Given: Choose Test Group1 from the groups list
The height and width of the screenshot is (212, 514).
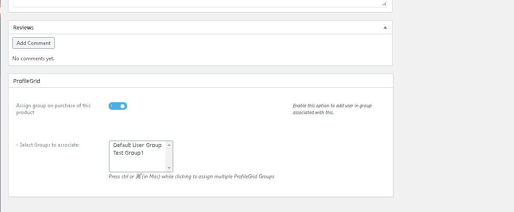Looking at the screenshot, I should [128, 153].
